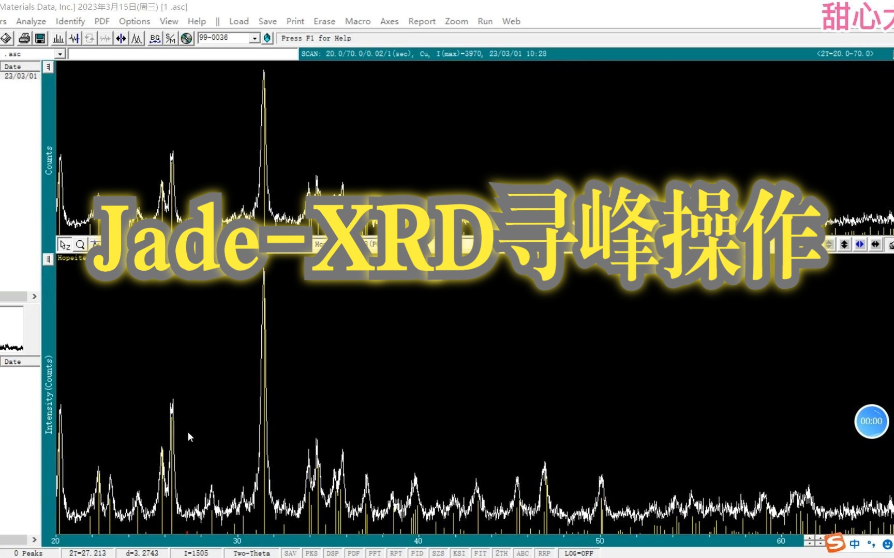Click the printer icon in toolbar
Screen dimensions: 894x558
click(x=24, y=38)
